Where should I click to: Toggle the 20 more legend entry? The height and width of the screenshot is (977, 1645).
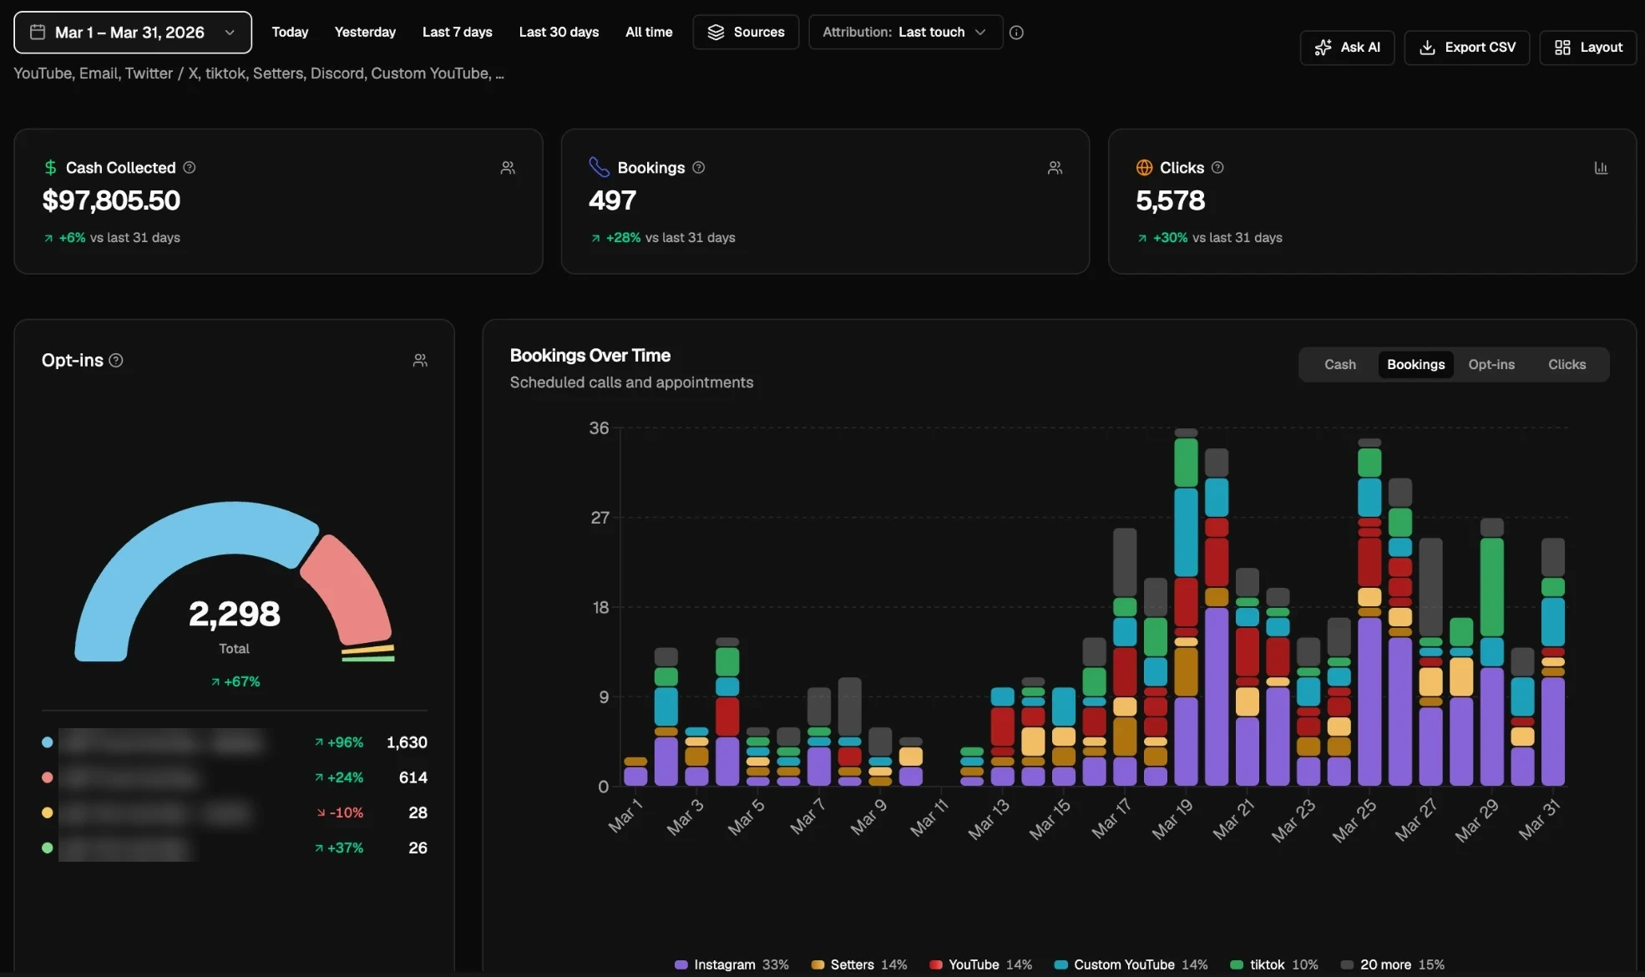pyautogui.click(x=1392, y=964)
